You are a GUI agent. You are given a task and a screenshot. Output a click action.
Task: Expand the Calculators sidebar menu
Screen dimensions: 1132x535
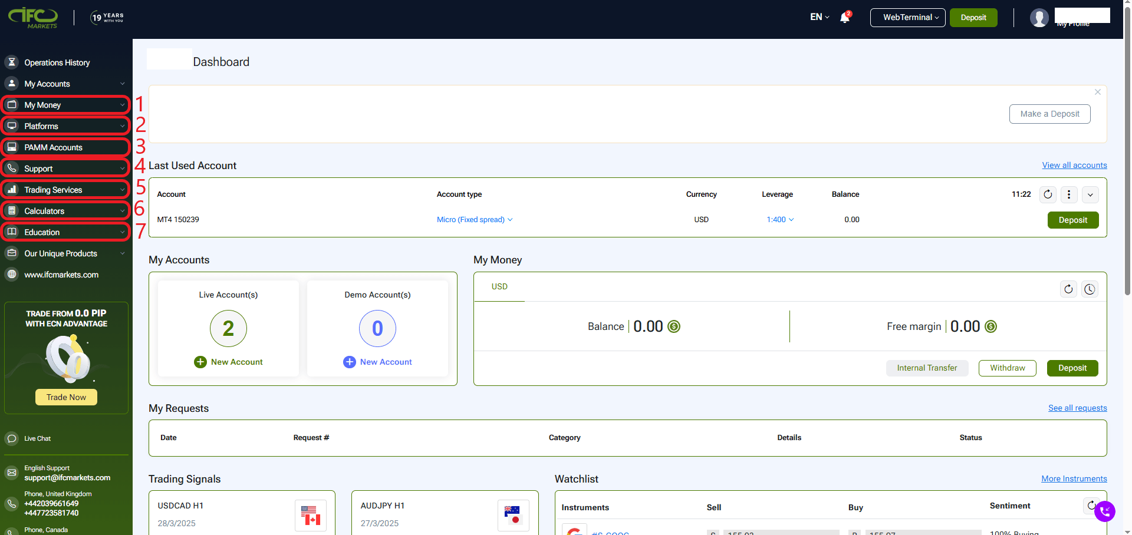(123, 211)
